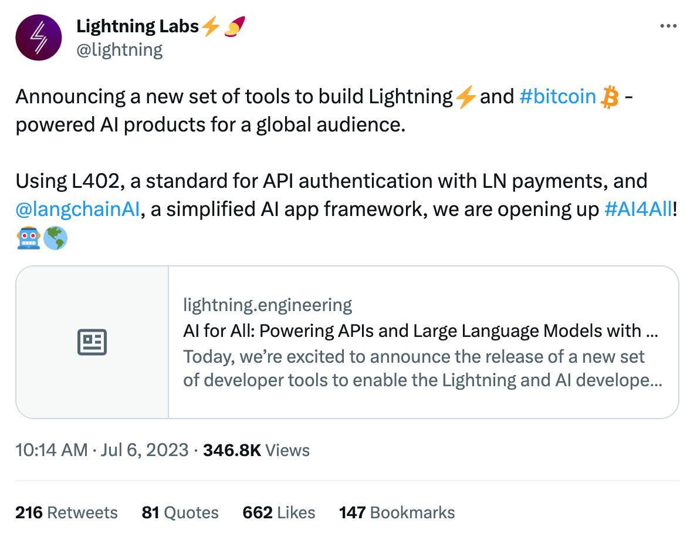Click the Bitcoin emoji next to the hashtag
The height and width of the screenshot is (540, 697).
click(610, 96)
